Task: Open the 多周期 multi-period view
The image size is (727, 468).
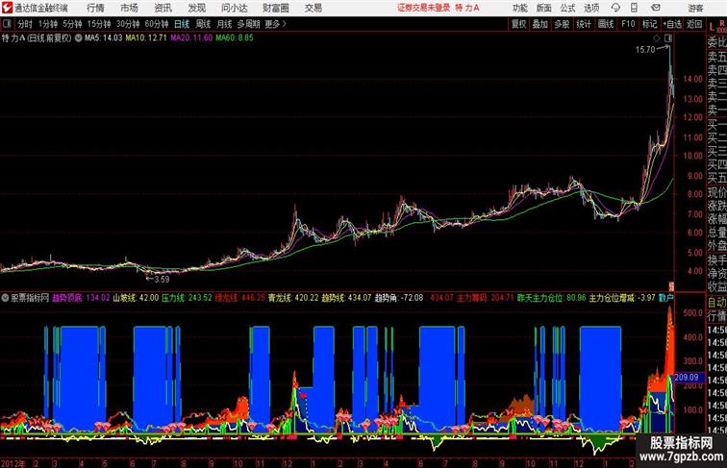Action: [248, 24]
